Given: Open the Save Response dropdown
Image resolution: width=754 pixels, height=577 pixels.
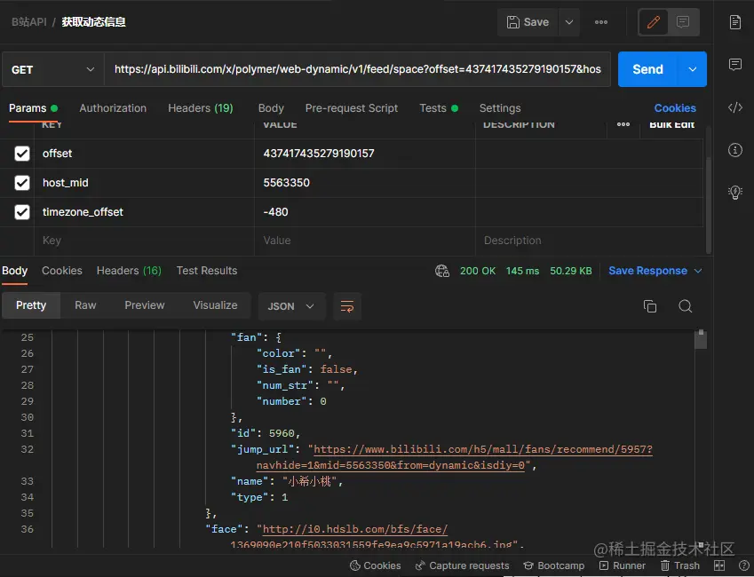Looking at the screenshot, I should [x=655, y=271].
